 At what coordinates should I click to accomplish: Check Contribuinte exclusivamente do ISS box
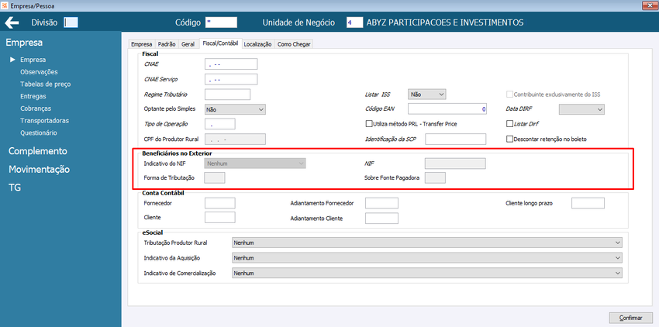(x=510, y=95)
